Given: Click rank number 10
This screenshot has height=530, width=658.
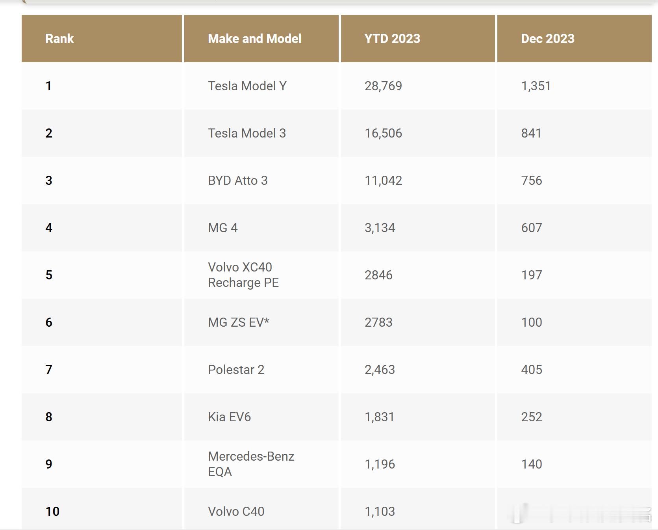Looking at the screenshot, I should click(52, 511).
